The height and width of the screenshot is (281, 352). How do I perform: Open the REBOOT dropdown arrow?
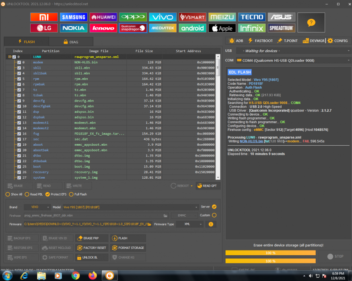(191, 186)
